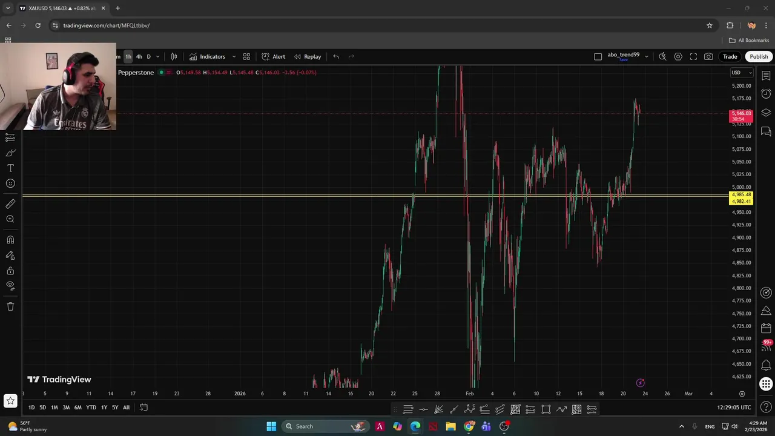Select the 1h timeframe
The image size is (775, 436).
point(128,56)
